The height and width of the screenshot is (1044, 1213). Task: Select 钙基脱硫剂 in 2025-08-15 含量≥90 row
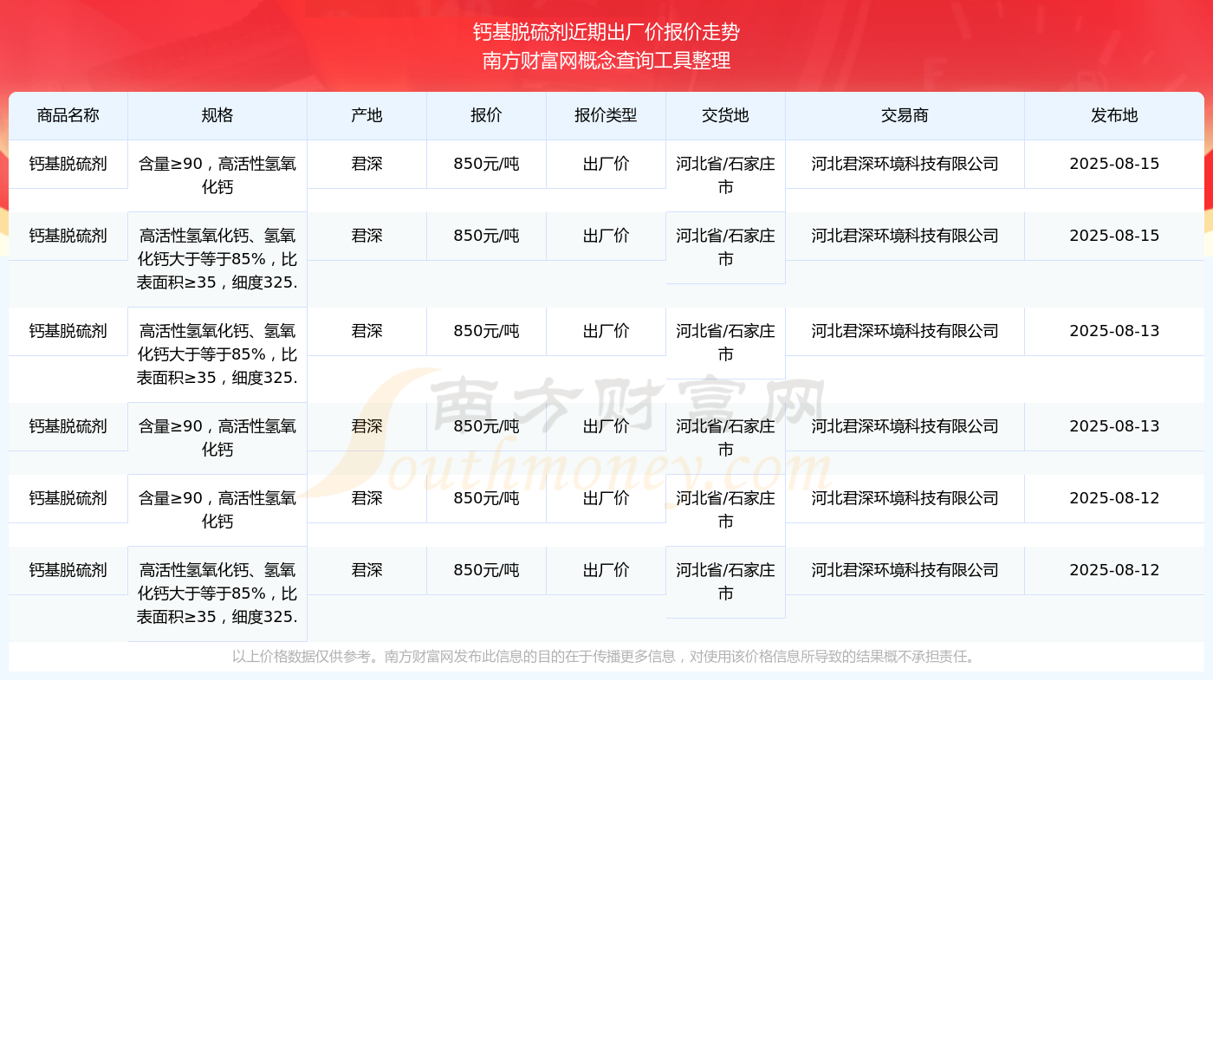[68, 164]
